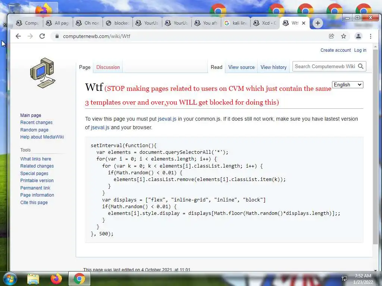Switch to the 'blocke' browser tab

[x=118, y=23]
